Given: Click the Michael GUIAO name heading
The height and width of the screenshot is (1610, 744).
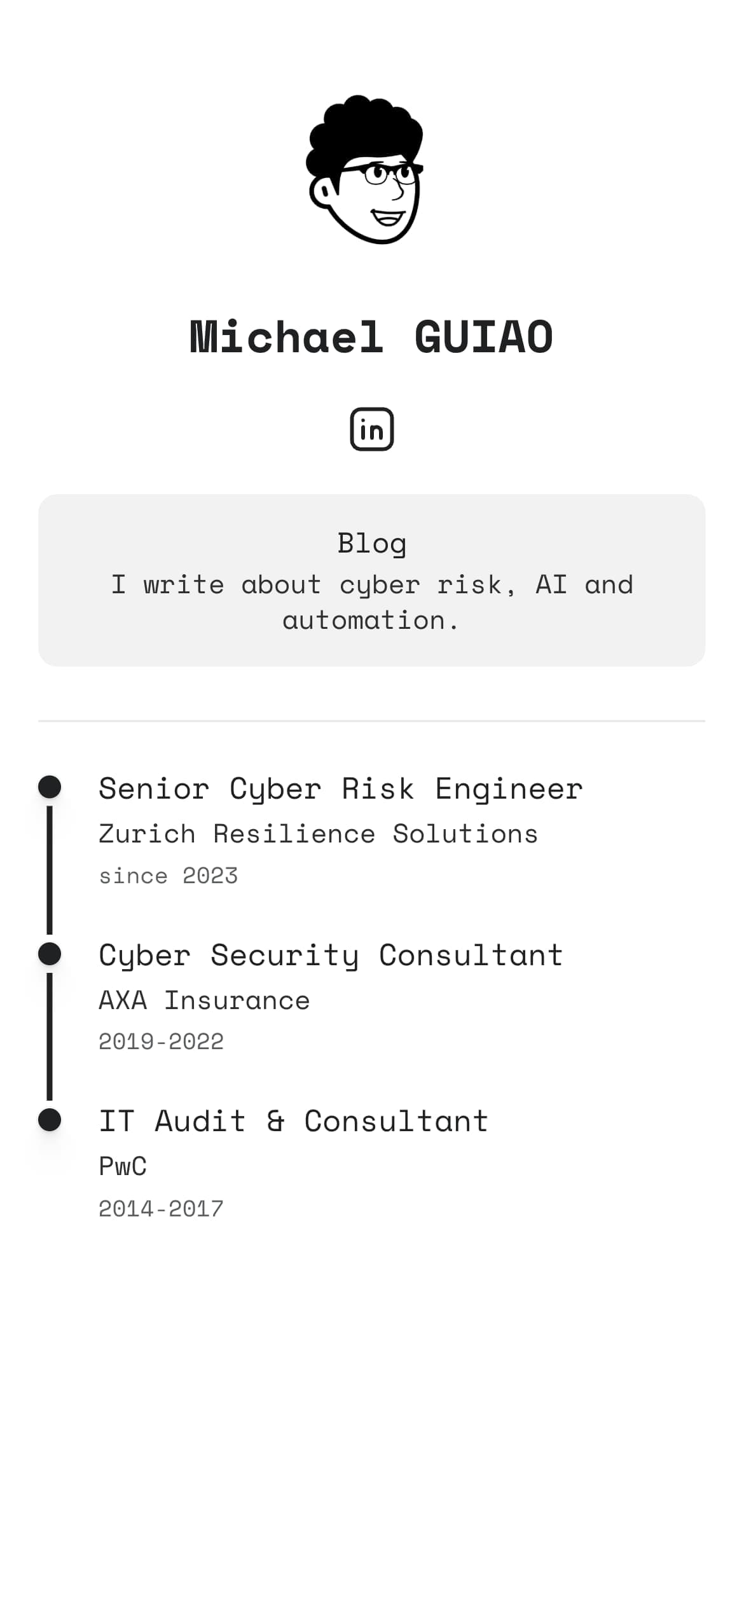Looking at the screenshot, I should click(371, 336).
